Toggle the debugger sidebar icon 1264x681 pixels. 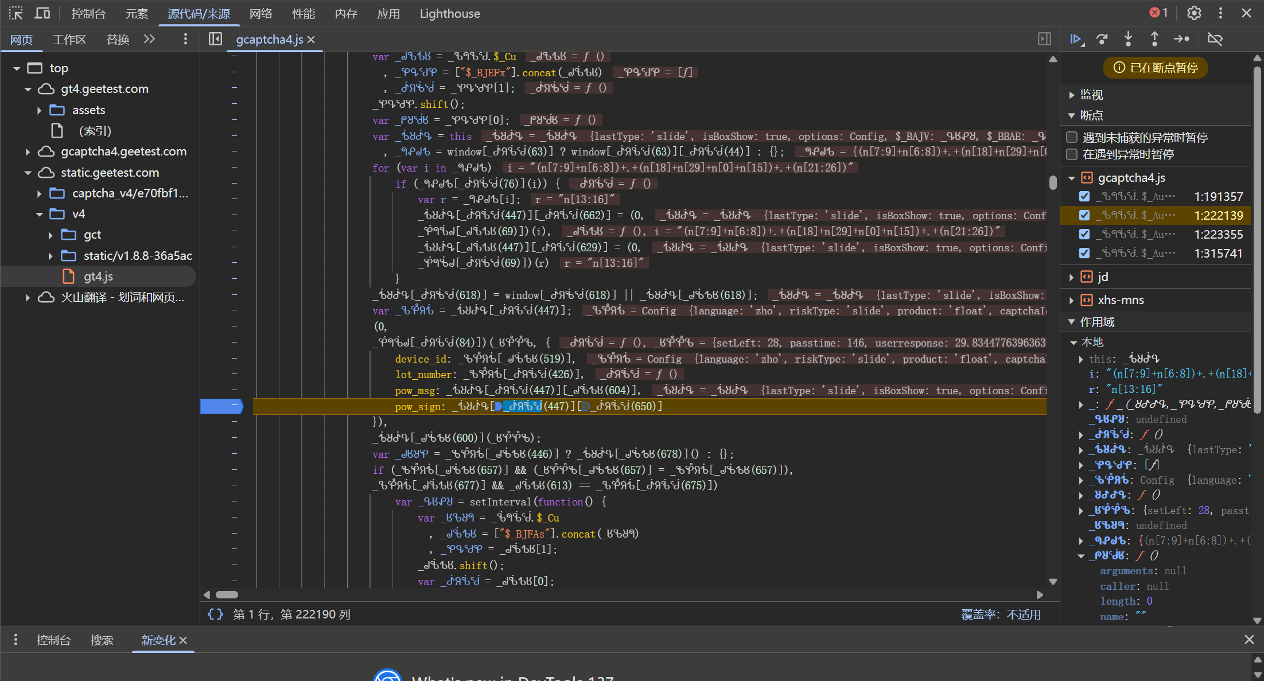[x=1044, y=39]
